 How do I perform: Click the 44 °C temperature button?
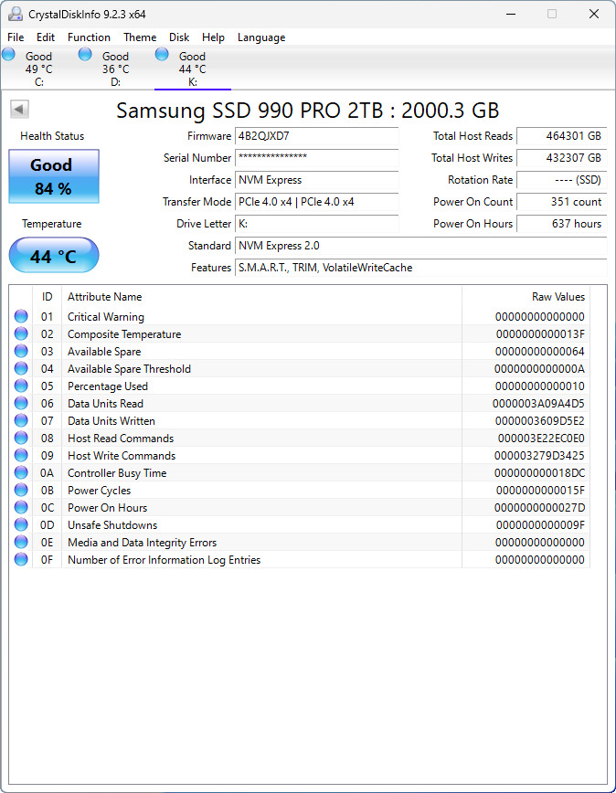coord(54,255)
